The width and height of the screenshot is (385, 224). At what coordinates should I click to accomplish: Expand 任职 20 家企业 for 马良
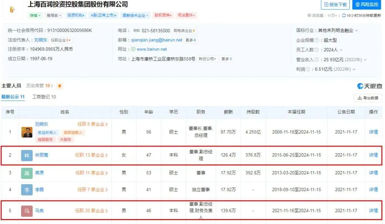pos(91,210)
